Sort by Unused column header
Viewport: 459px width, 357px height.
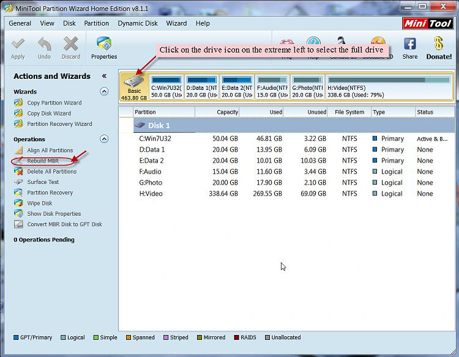pyautogui.click(x=305, y=112)
